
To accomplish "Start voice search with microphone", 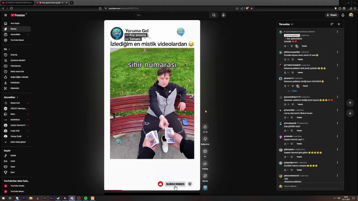I will tap(223, 15).
